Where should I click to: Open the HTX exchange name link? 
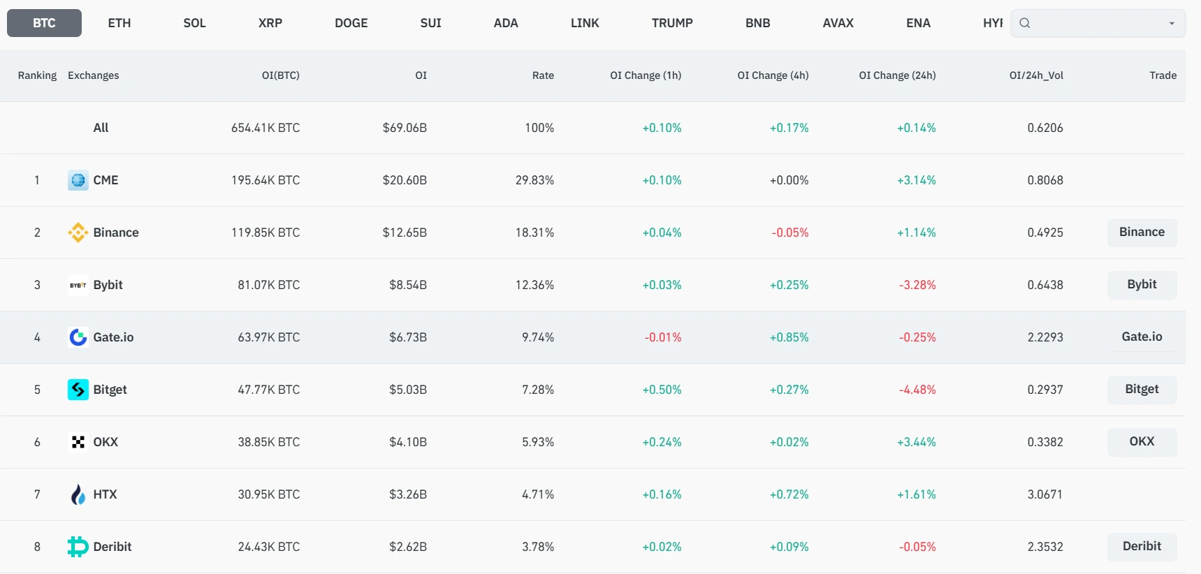click(x=105, y=494)
